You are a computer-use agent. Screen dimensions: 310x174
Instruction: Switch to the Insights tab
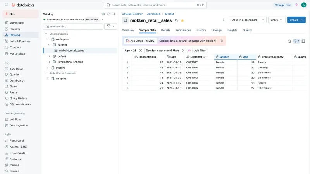point(232,30)
